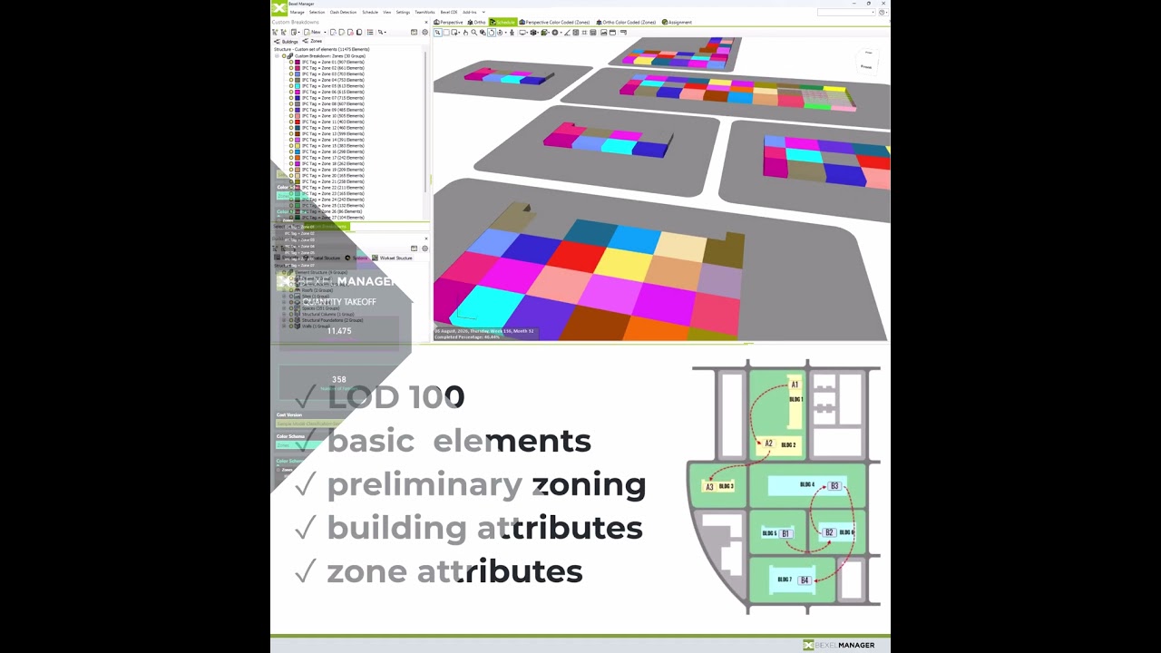
Task: Switch to the Perspective view tab
Action: pyautogui.click(x=448, y=22)
